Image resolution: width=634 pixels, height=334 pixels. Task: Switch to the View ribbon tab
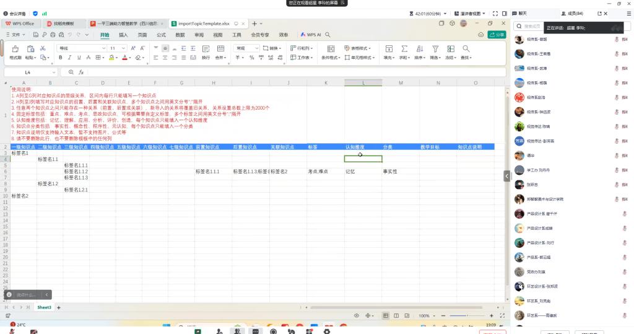[x=218, y=35]
